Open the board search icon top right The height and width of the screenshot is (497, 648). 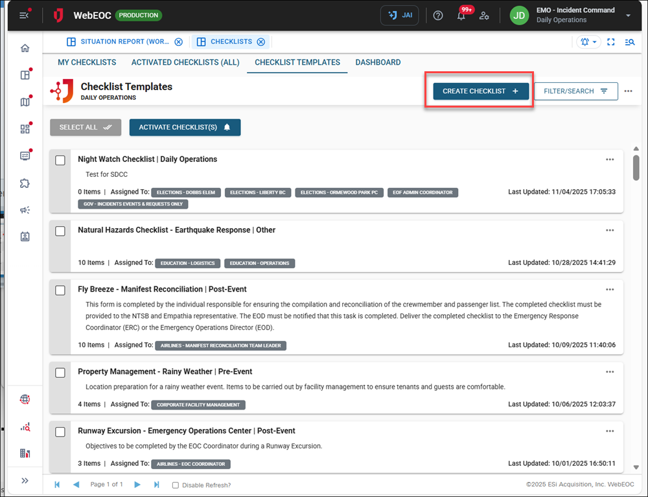click(x=629, y=41)
